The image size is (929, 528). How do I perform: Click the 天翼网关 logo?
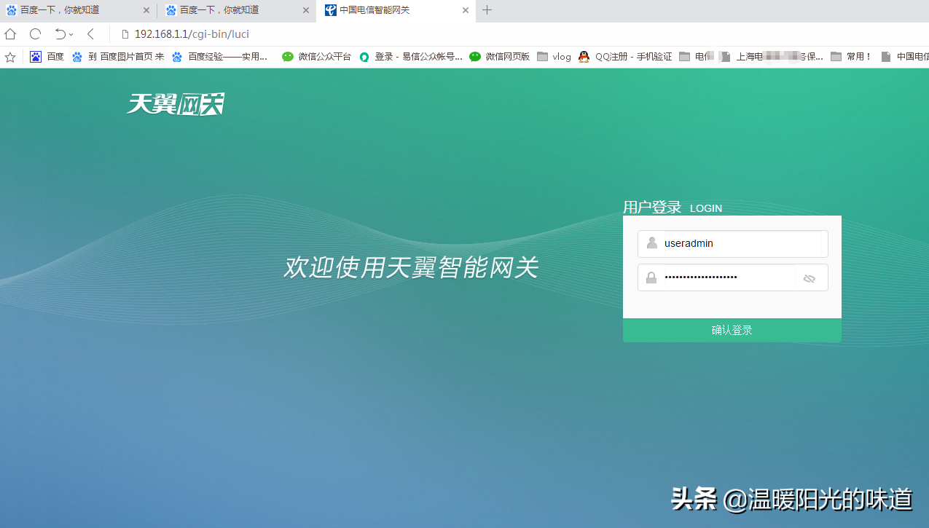(x=176, y=104)
